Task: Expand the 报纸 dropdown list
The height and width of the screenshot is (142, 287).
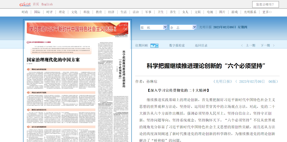Action: (165, 27)
